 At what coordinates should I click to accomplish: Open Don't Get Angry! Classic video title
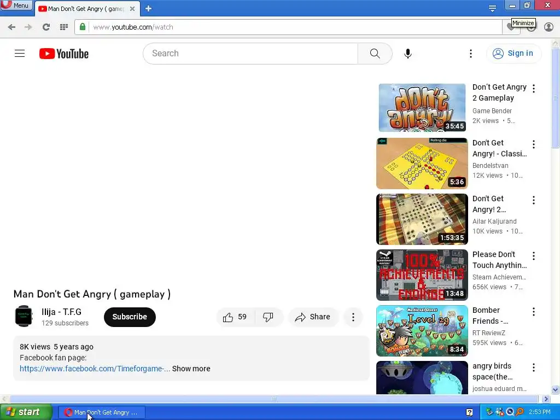coord(499,148)
